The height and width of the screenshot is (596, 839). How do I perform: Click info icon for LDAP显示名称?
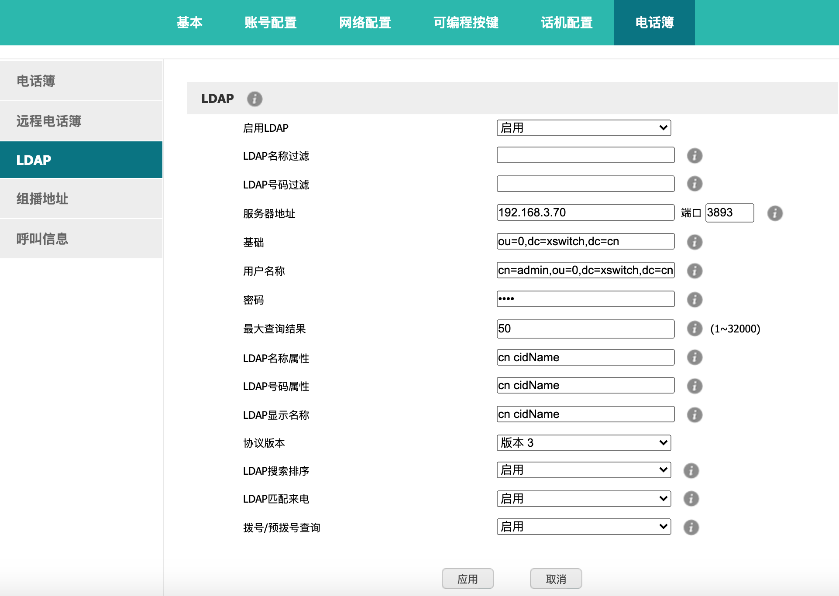[x=695, y=415]
